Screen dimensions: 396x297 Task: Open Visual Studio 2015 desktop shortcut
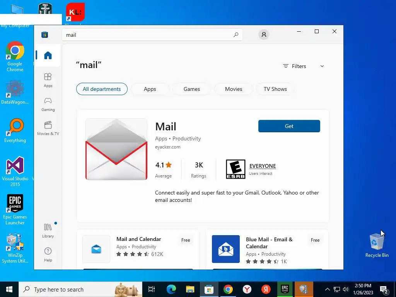coord(15,172)
